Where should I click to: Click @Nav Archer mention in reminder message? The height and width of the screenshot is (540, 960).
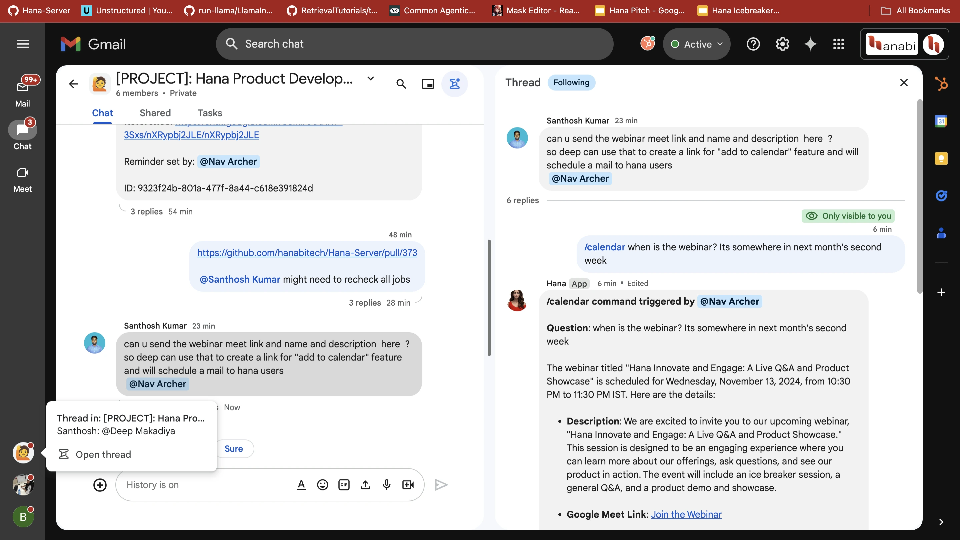point(228,161)
